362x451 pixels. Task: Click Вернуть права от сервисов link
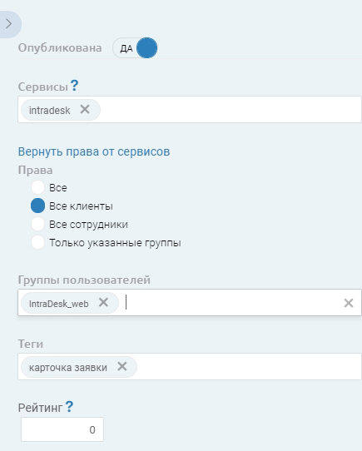[94, 151]
